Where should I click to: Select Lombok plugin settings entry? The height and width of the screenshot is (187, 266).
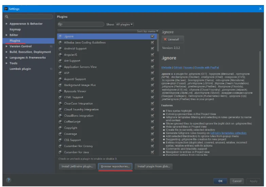click(20, 69)
